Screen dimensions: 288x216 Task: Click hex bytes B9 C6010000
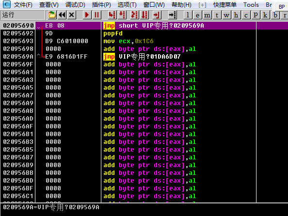[x=67, y=41]
